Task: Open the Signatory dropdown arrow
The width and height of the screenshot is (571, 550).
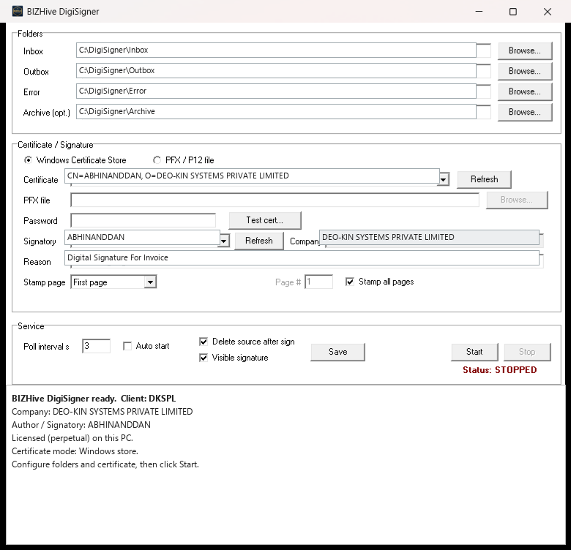Action: [224, 241]
